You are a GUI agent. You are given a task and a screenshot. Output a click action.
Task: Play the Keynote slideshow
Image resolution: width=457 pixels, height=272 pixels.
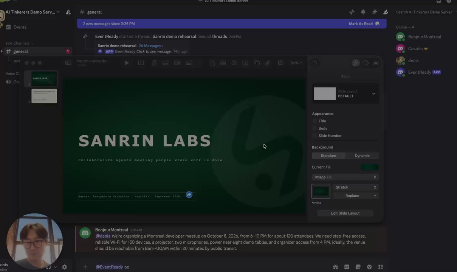point(127,63)
